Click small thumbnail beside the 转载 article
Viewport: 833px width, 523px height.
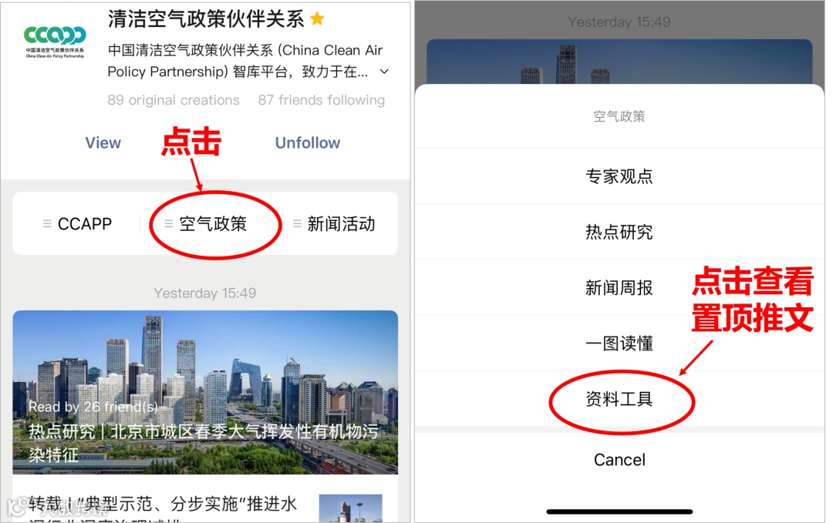(x=351, y=508)
